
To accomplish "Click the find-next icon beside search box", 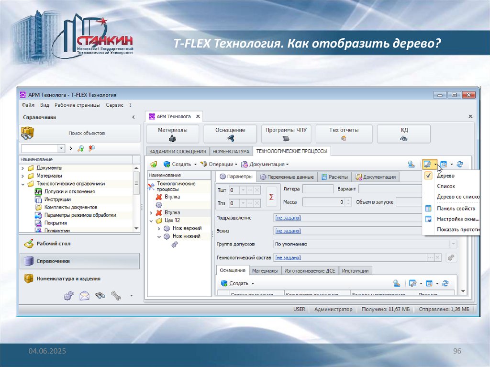I will (80, 148).
